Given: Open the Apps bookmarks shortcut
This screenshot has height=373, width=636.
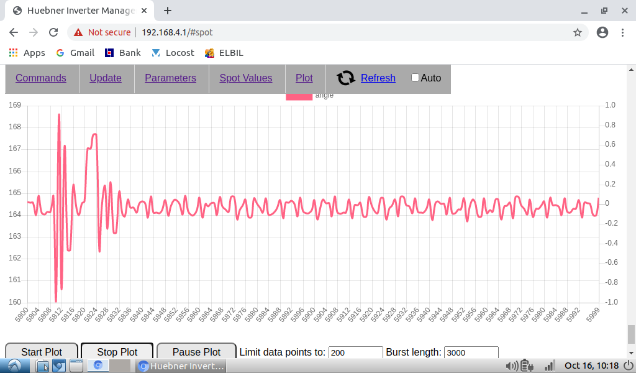Looking at the screenshot, I should [27, 53].
